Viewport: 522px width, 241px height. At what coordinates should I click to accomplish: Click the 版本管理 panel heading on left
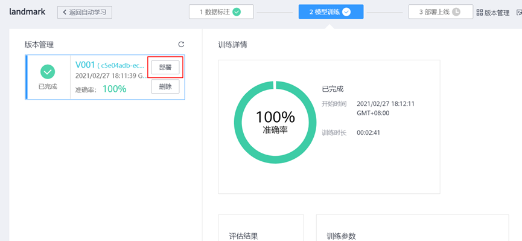39,45
